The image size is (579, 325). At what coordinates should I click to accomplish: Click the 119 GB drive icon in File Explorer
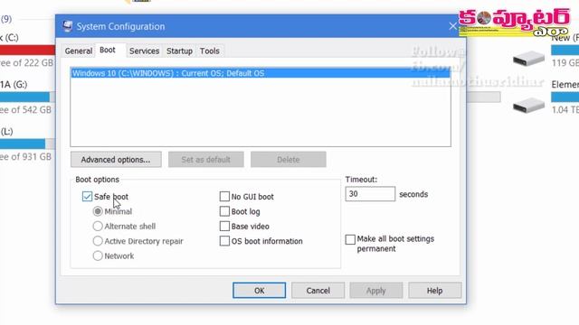coord(528,58)
